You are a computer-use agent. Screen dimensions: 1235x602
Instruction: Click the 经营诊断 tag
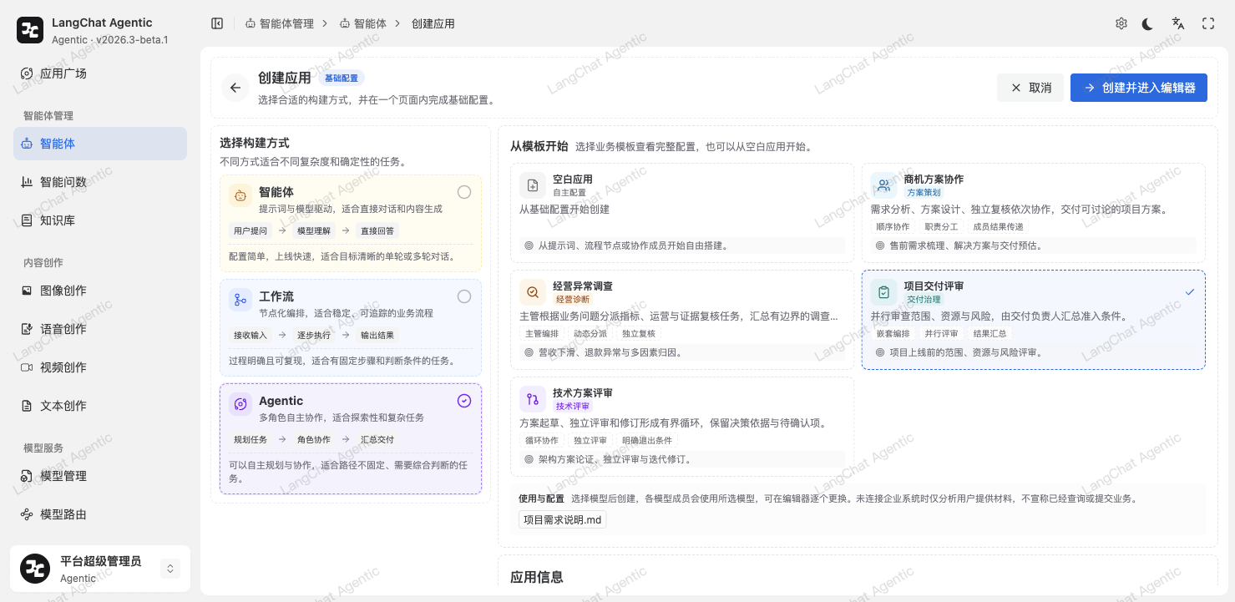point(573,299)
